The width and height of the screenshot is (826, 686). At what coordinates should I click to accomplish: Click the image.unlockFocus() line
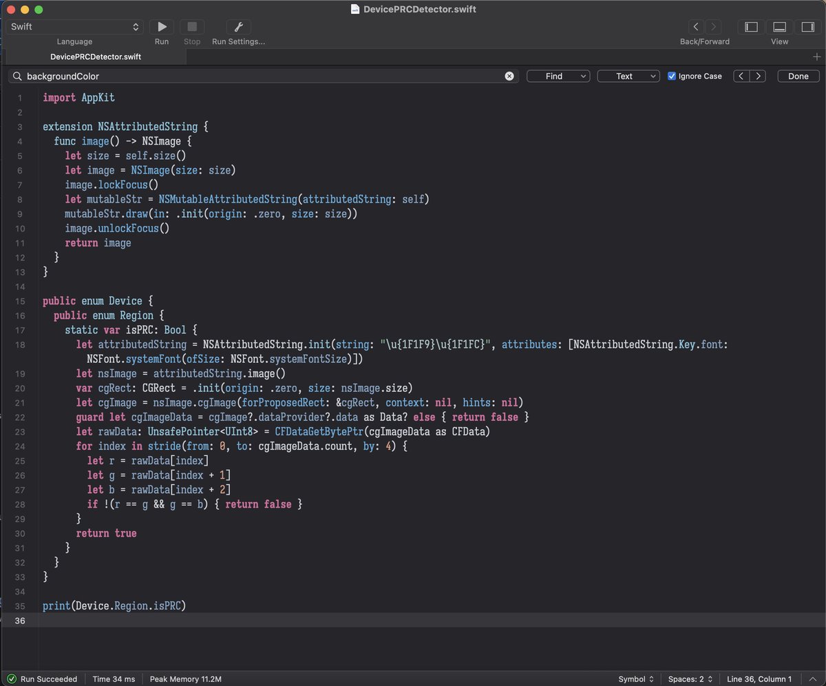pyautogui.click(x=117, y=228)
